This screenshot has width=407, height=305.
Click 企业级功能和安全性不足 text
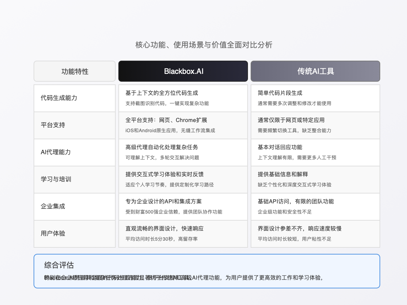285,212
